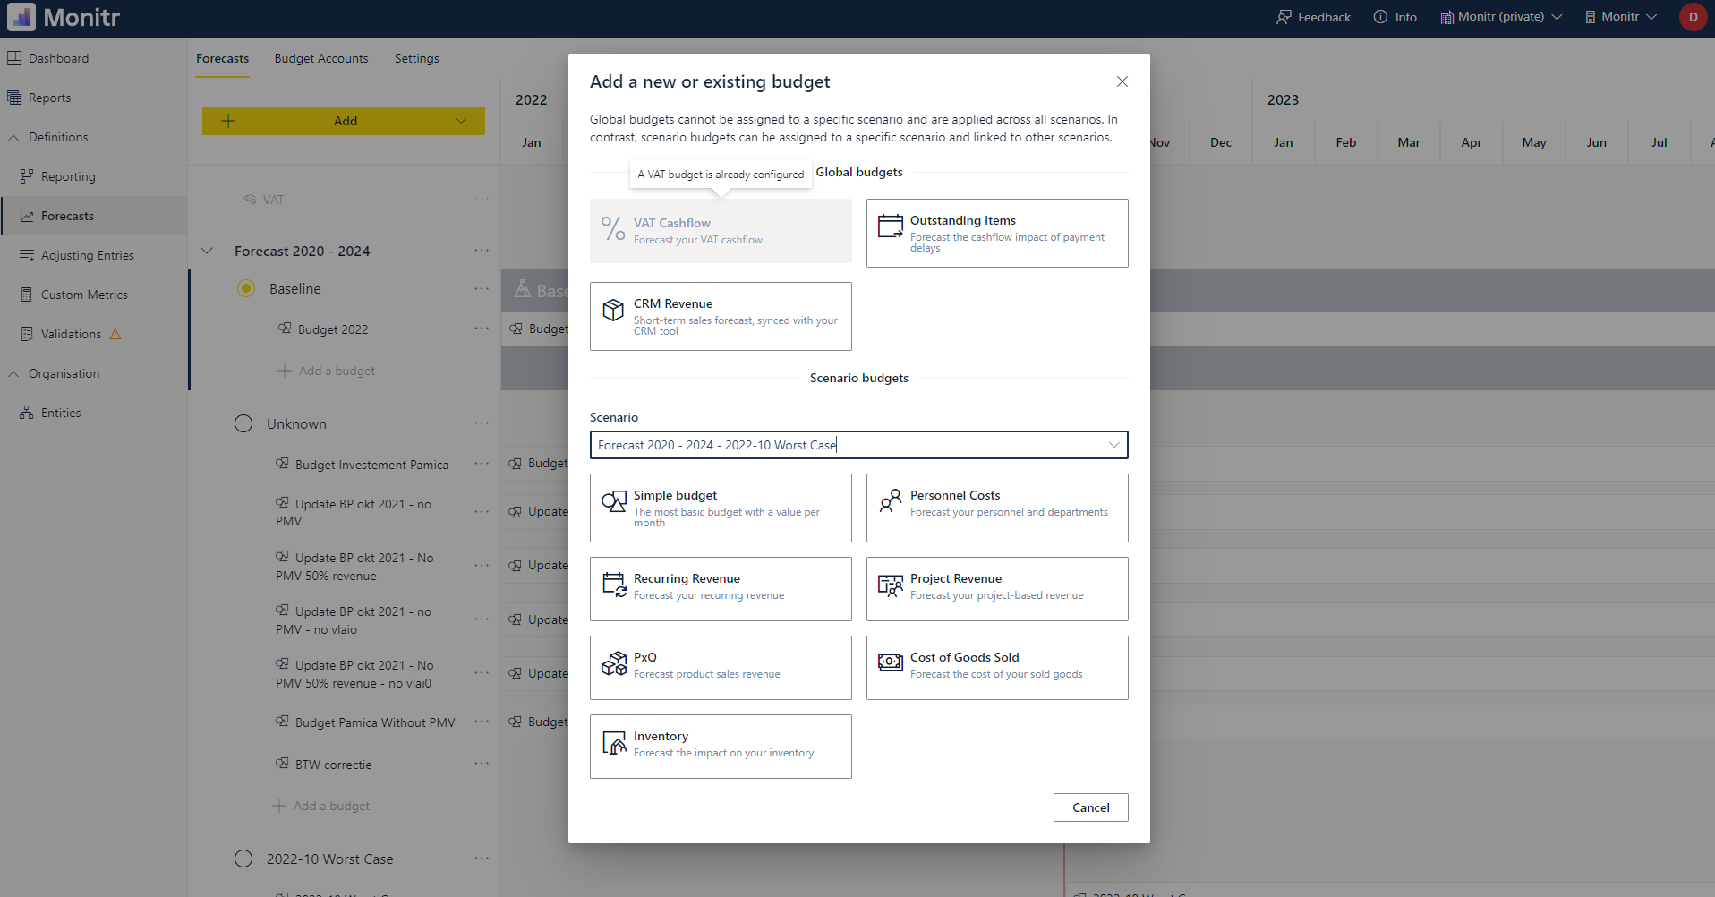Choose the PxQ product sales budget
The image size is (1715, 897).
pyautogui.click(x=720, y=667)
